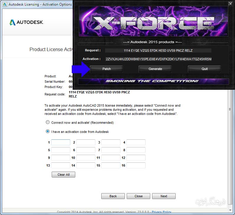Click the 'Serial Number:' label

click(55, 82)
